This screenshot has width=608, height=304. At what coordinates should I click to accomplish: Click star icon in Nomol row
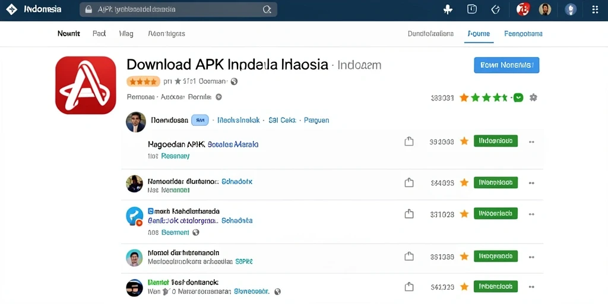(464, 256)
